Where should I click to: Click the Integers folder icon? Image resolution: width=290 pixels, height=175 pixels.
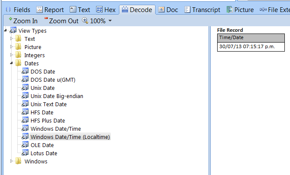click(x=18, y=55)
